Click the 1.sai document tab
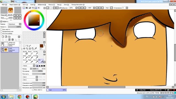Screen dimensions: 176x99 click(56, 90)
